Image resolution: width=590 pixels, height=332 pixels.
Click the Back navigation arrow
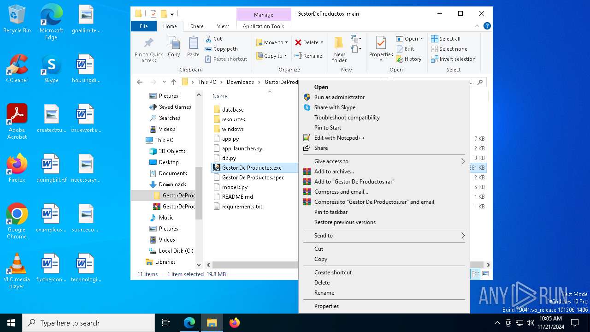pyautogui.click(x=140, y=82)
